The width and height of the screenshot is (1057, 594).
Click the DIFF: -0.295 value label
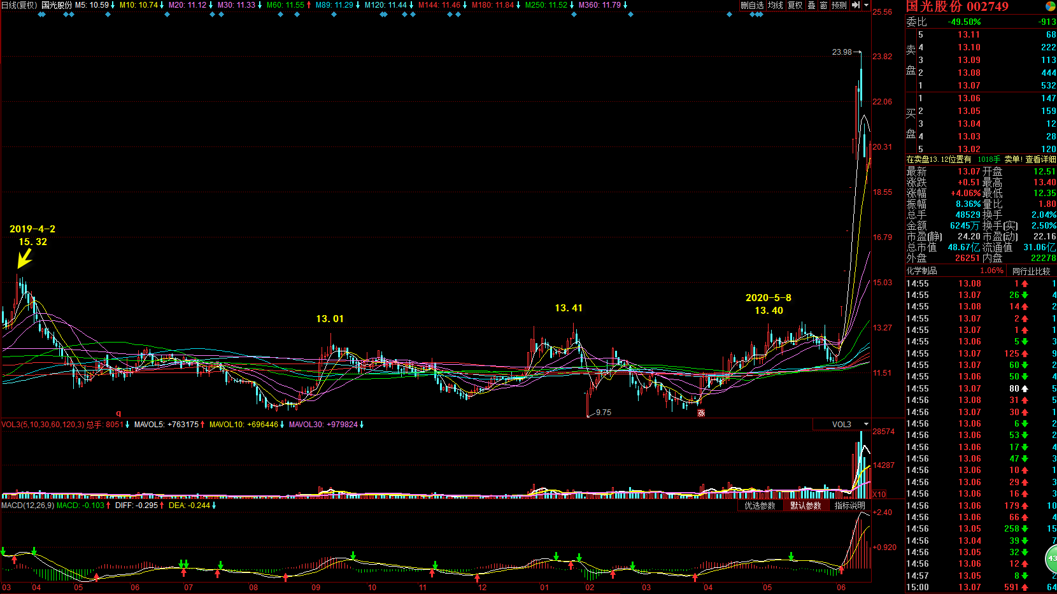[136, 506]
